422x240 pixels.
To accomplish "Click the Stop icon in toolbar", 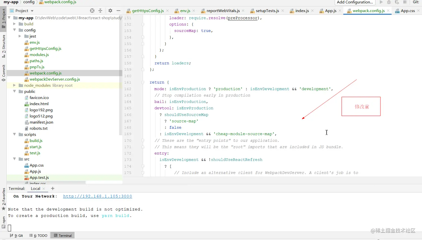I will [405, 2].
